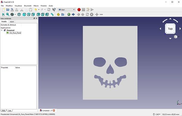The image size is (182, 116).
Task: Zoom in web page with plus icon
Action: tap(97, 14)
